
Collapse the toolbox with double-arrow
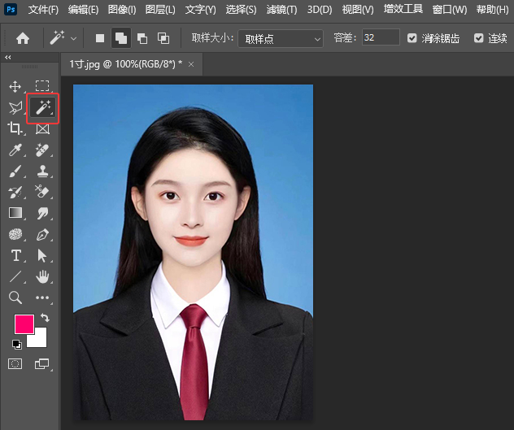[x=8, y=58]
